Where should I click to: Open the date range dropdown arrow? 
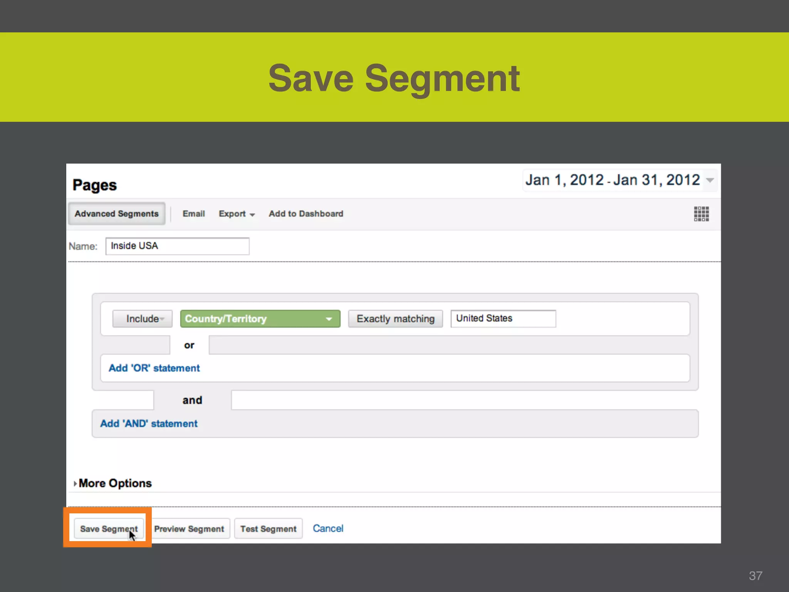710,180
